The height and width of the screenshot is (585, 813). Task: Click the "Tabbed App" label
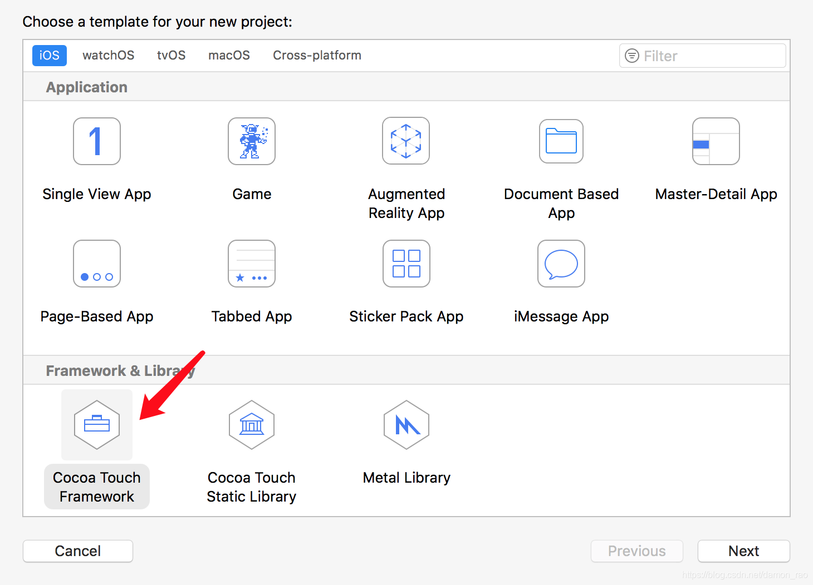pos(252,316)
